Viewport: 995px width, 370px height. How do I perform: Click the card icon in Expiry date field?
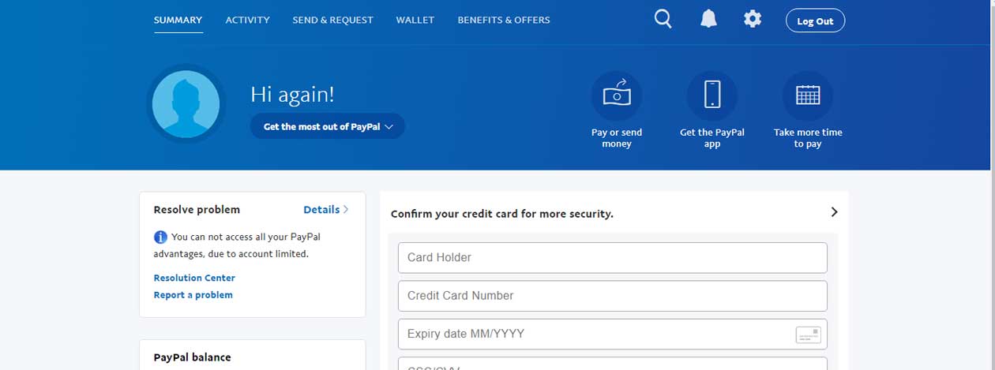(x=808, y=334)
